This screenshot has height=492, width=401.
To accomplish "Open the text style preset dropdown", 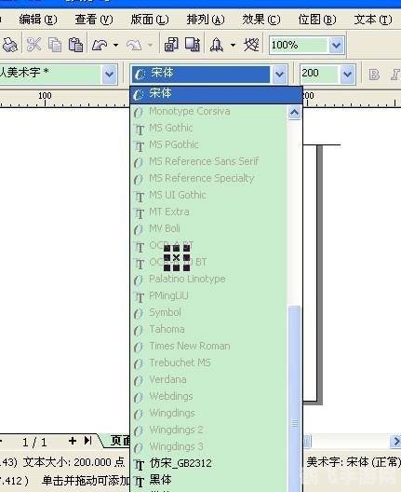I will coord(109,74).
